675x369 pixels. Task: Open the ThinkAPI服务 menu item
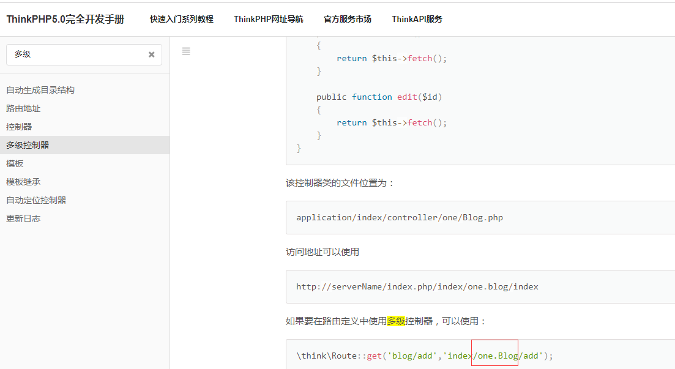417,19
